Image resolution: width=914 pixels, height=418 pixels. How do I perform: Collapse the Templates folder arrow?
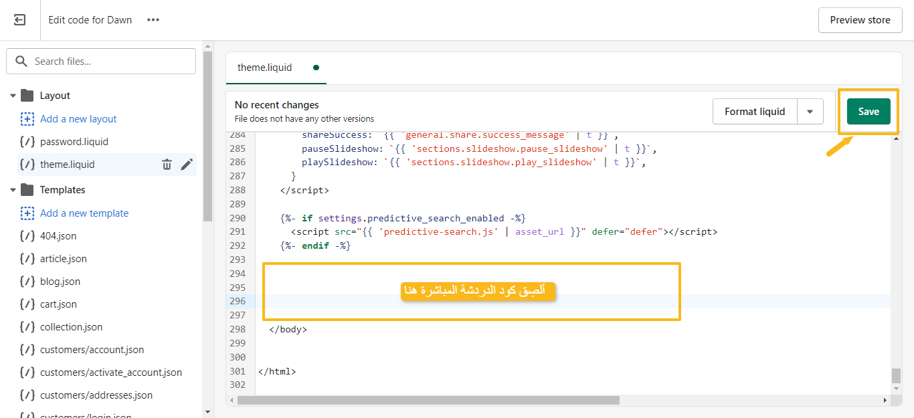pyautogui.click(x=13, y=190)
